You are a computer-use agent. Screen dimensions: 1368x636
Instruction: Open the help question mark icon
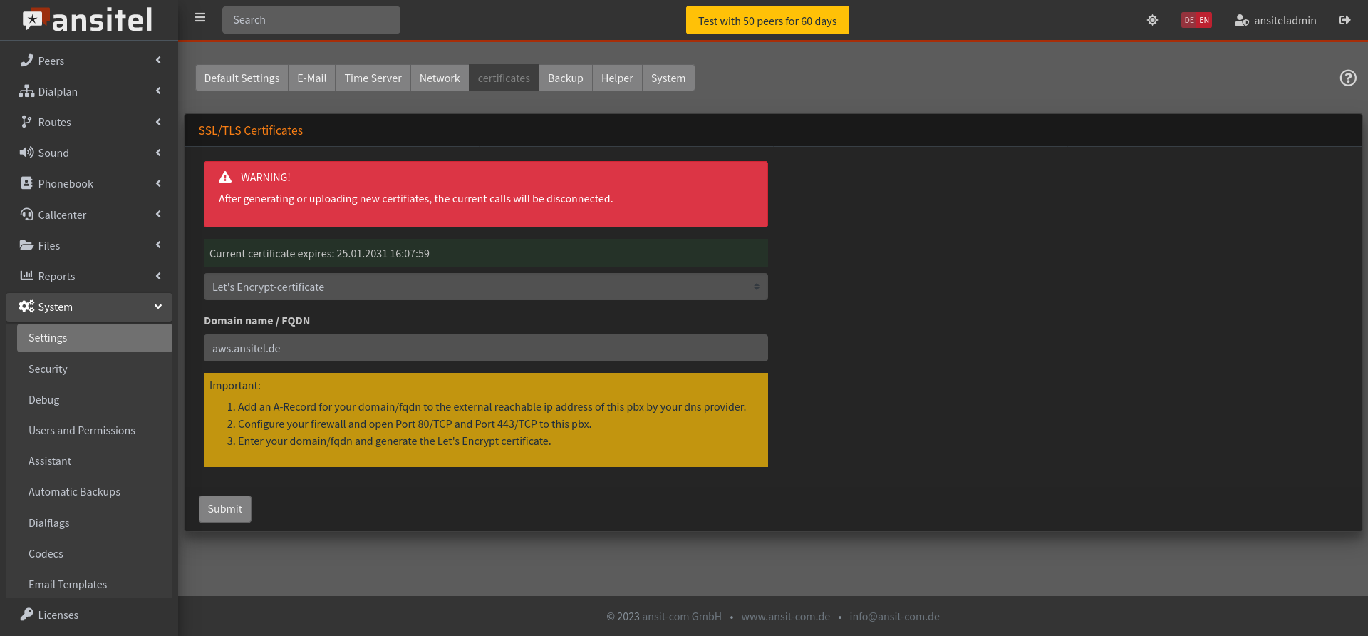(1347, 78)
